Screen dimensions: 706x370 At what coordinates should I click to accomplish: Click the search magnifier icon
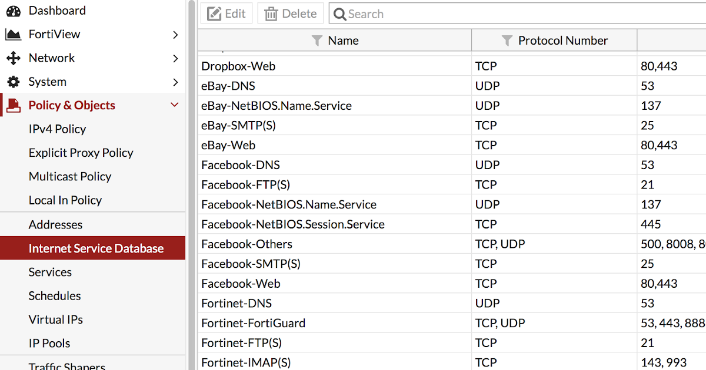click(x=339, y=14)
